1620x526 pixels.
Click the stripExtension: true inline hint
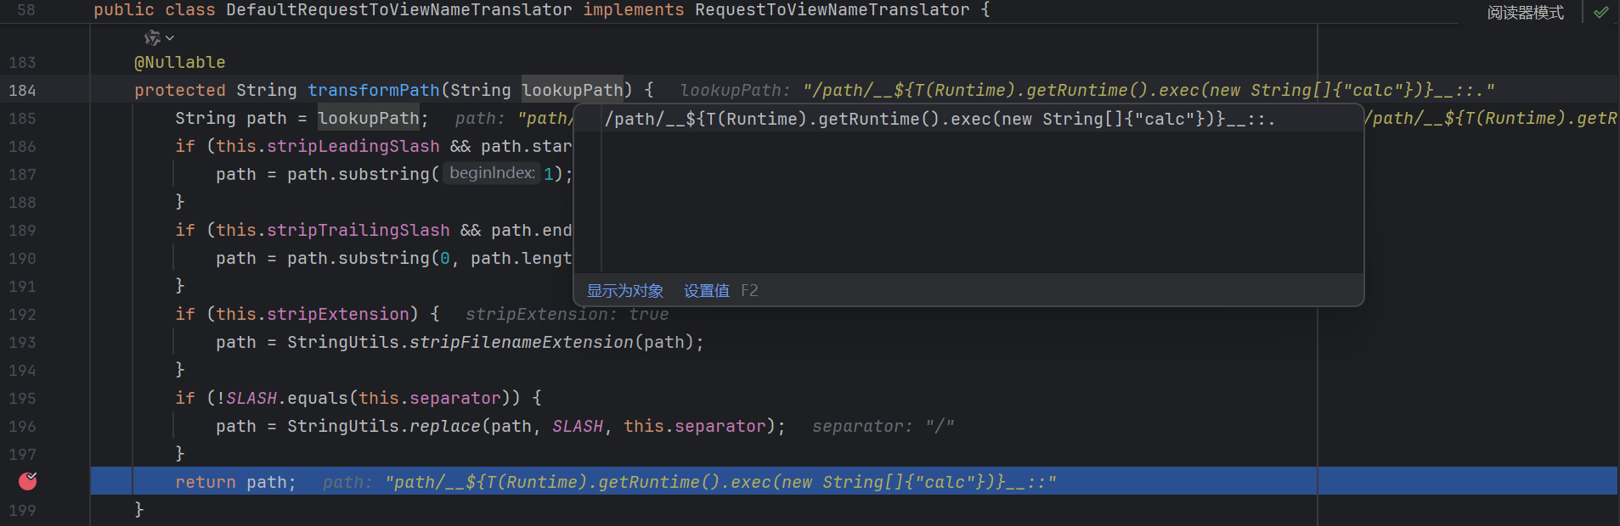(567, 314)
